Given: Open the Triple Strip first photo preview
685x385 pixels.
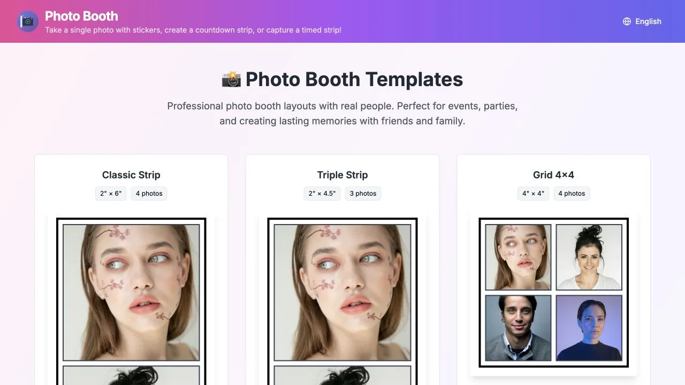Looking at the screenshot, I should (x=342, y=292).
